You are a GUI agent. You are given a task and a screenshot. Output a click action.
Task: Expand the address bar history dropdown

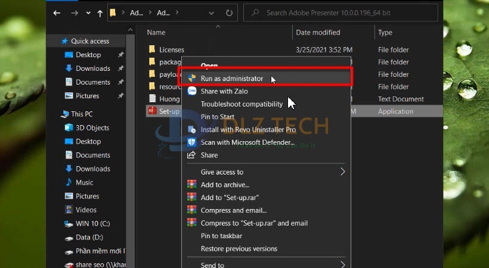(x=211, y=13)
